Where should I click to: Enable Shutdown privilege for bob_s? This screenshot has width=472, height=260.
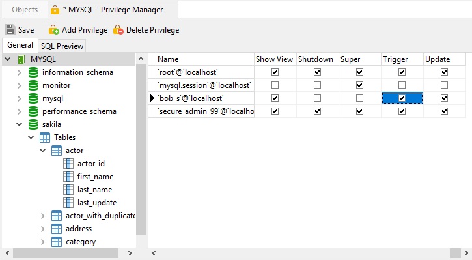coord(317,98)
